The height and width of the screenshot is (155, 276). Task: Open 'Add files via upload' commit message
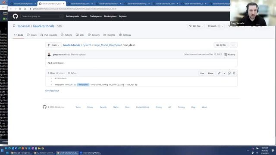(x=76, y=55)
